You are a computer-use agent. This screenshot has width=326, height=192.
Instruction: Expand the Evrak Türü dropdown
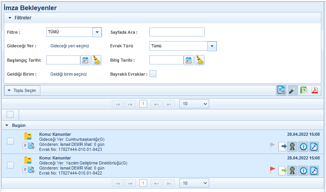212,46
